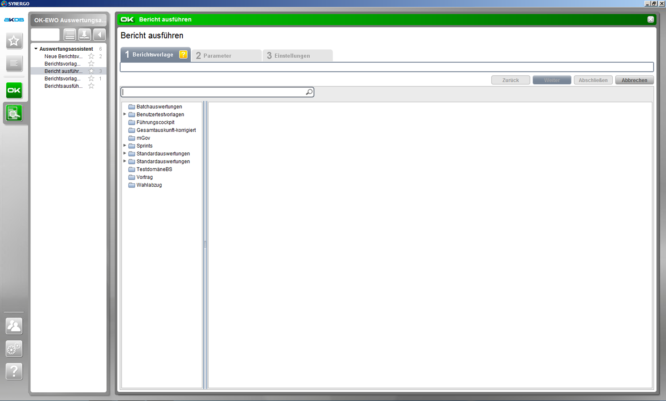Collapse the Auswertungsassistent tree node

click(x=36, y=49)
